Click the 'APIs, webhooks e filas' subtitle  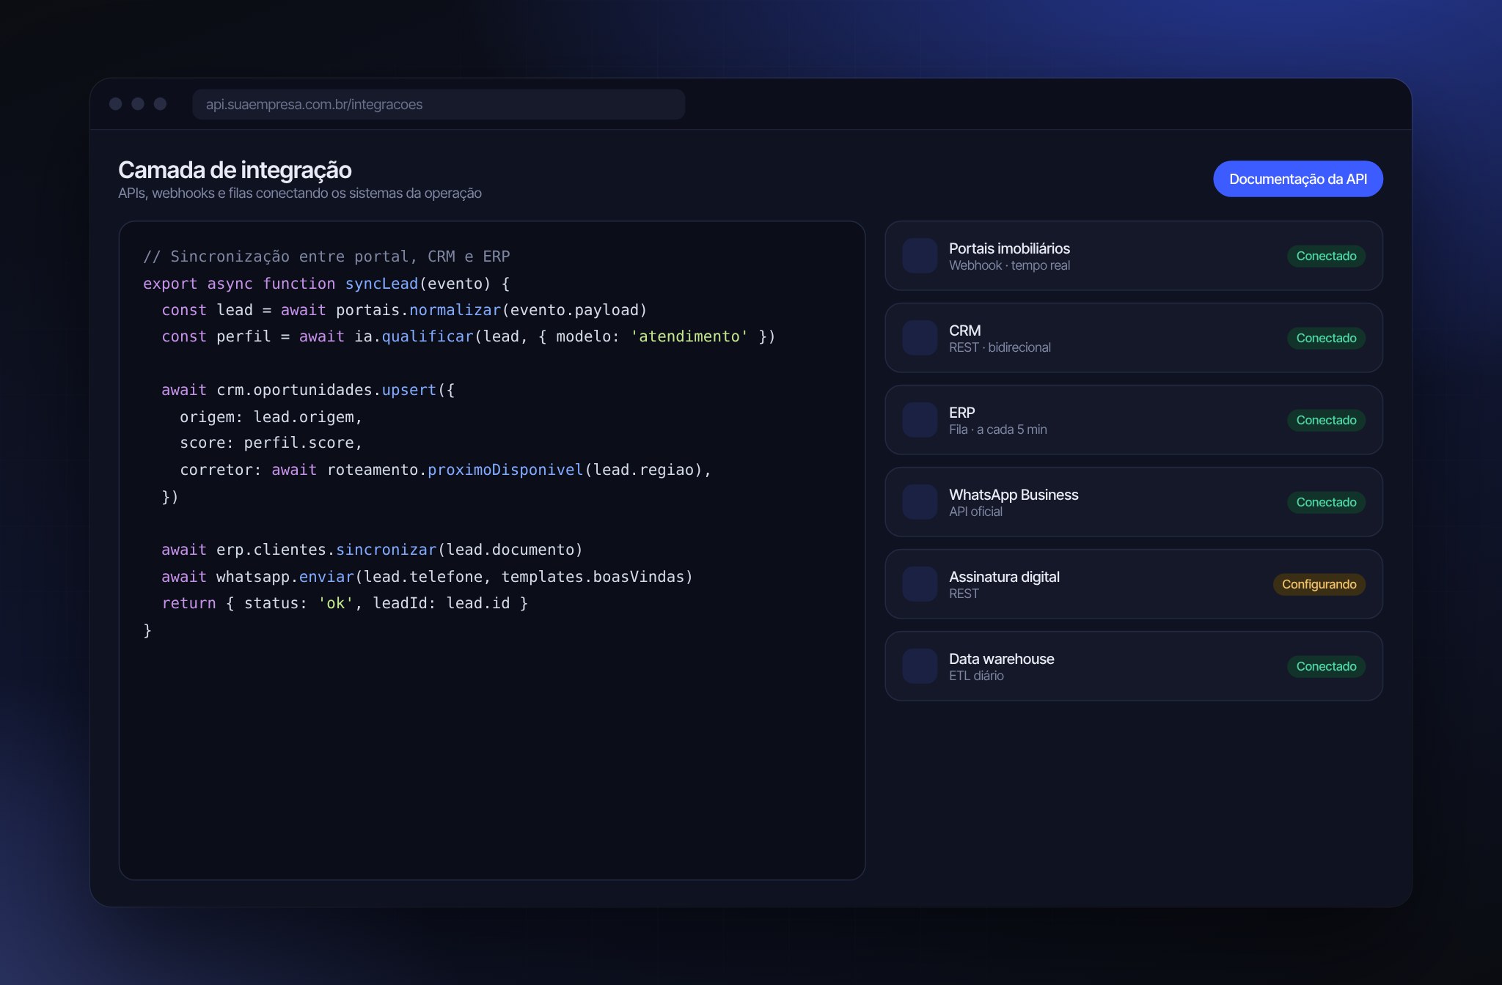[300, 193]
